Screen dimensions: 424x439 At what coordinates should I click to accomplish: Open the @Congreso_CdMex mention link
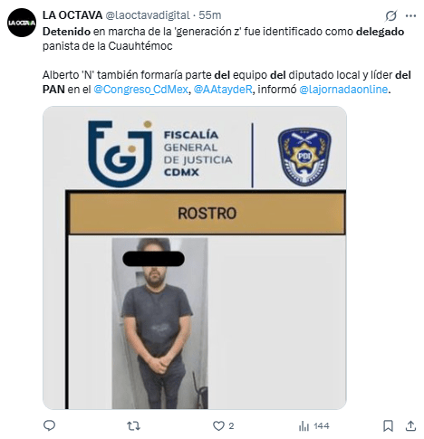coord(140,90)
